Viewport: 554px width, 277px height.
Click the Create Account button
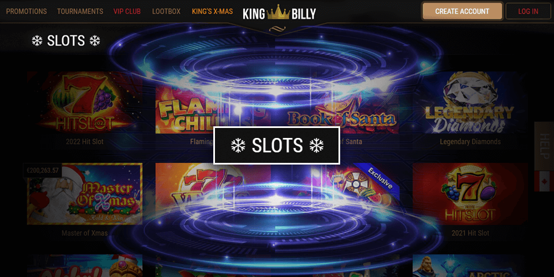(462, 11)
